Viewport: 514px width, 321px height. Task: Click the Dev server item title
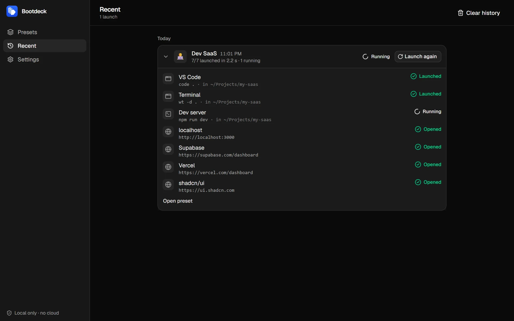point(192,112)
